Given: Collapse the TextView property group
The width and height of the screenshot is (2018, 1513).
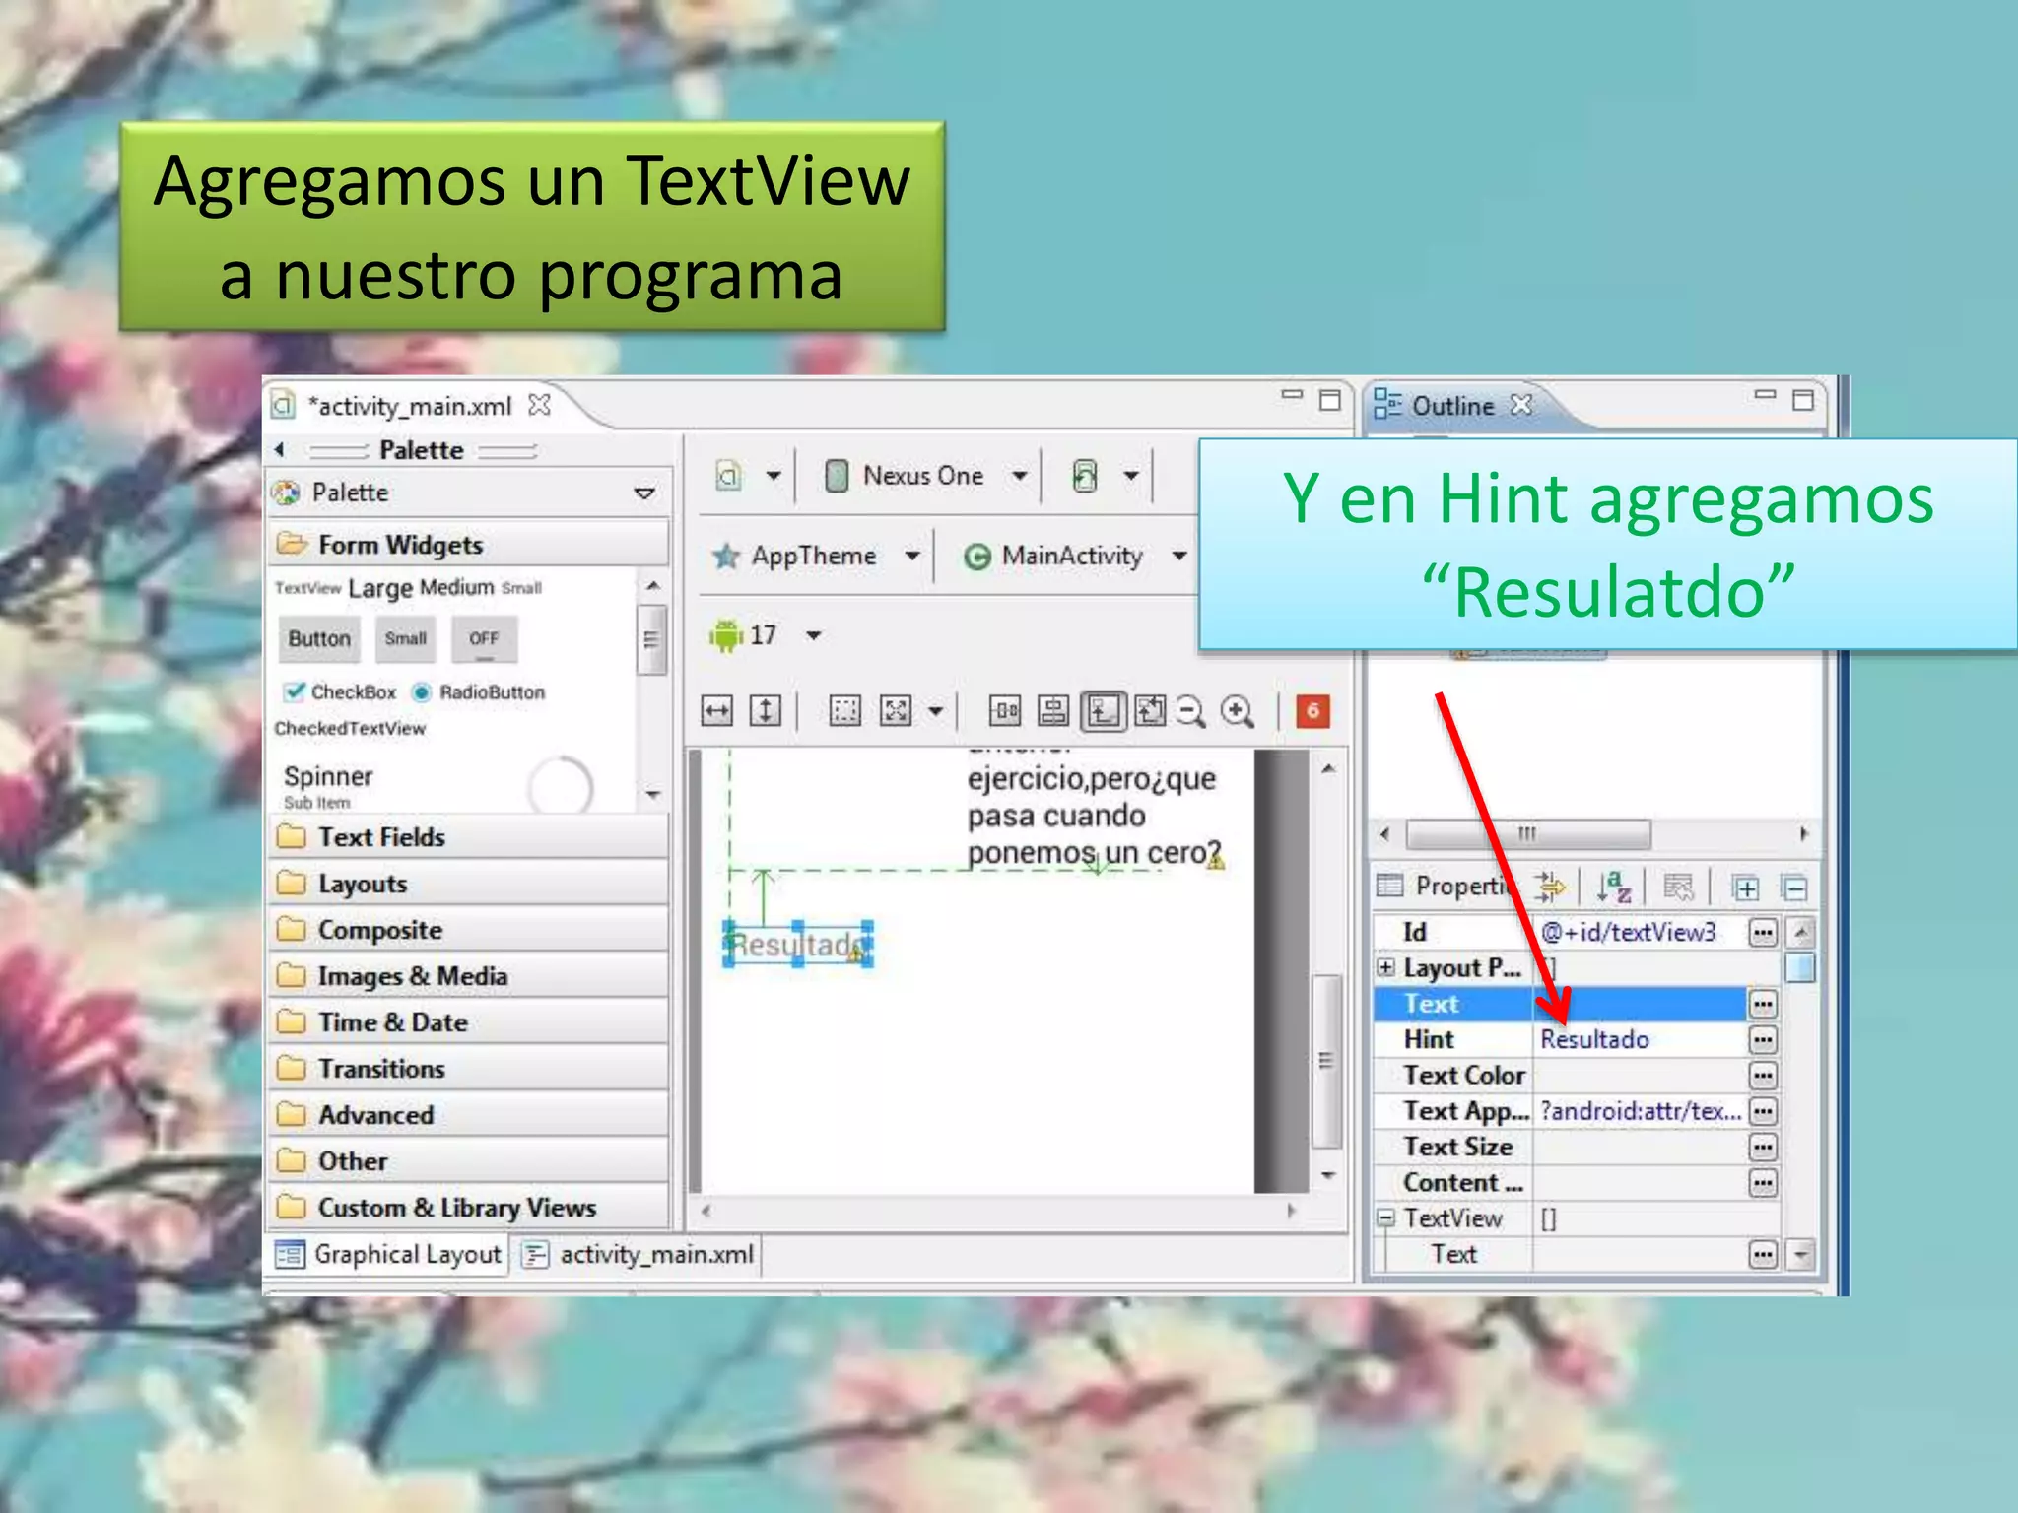Looking at the screenshot, I should (x=1385, y=1218).
